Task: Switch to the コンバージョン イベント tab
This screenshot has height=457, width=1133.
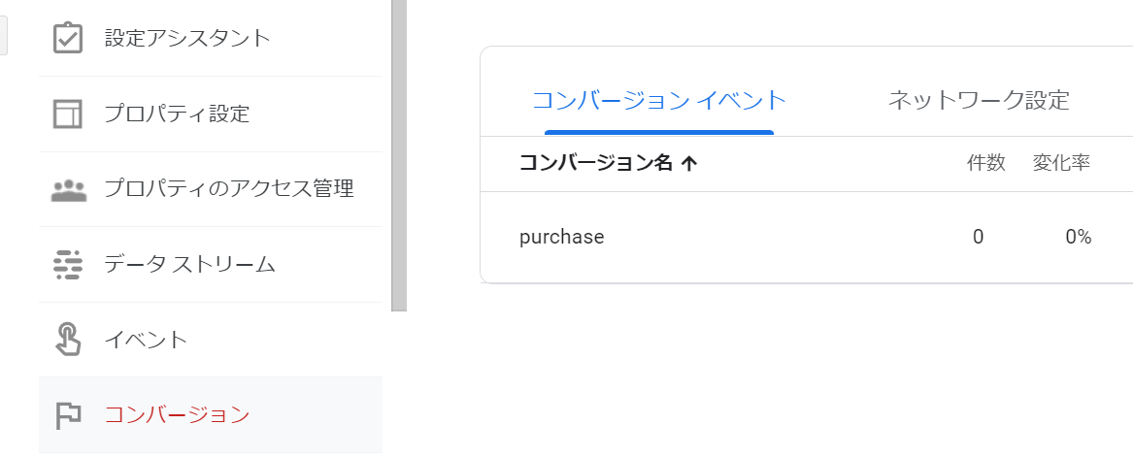Action: click(x=659, y=100)
